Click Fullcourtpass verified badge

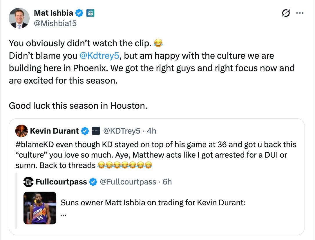click(x=93, y=182)
